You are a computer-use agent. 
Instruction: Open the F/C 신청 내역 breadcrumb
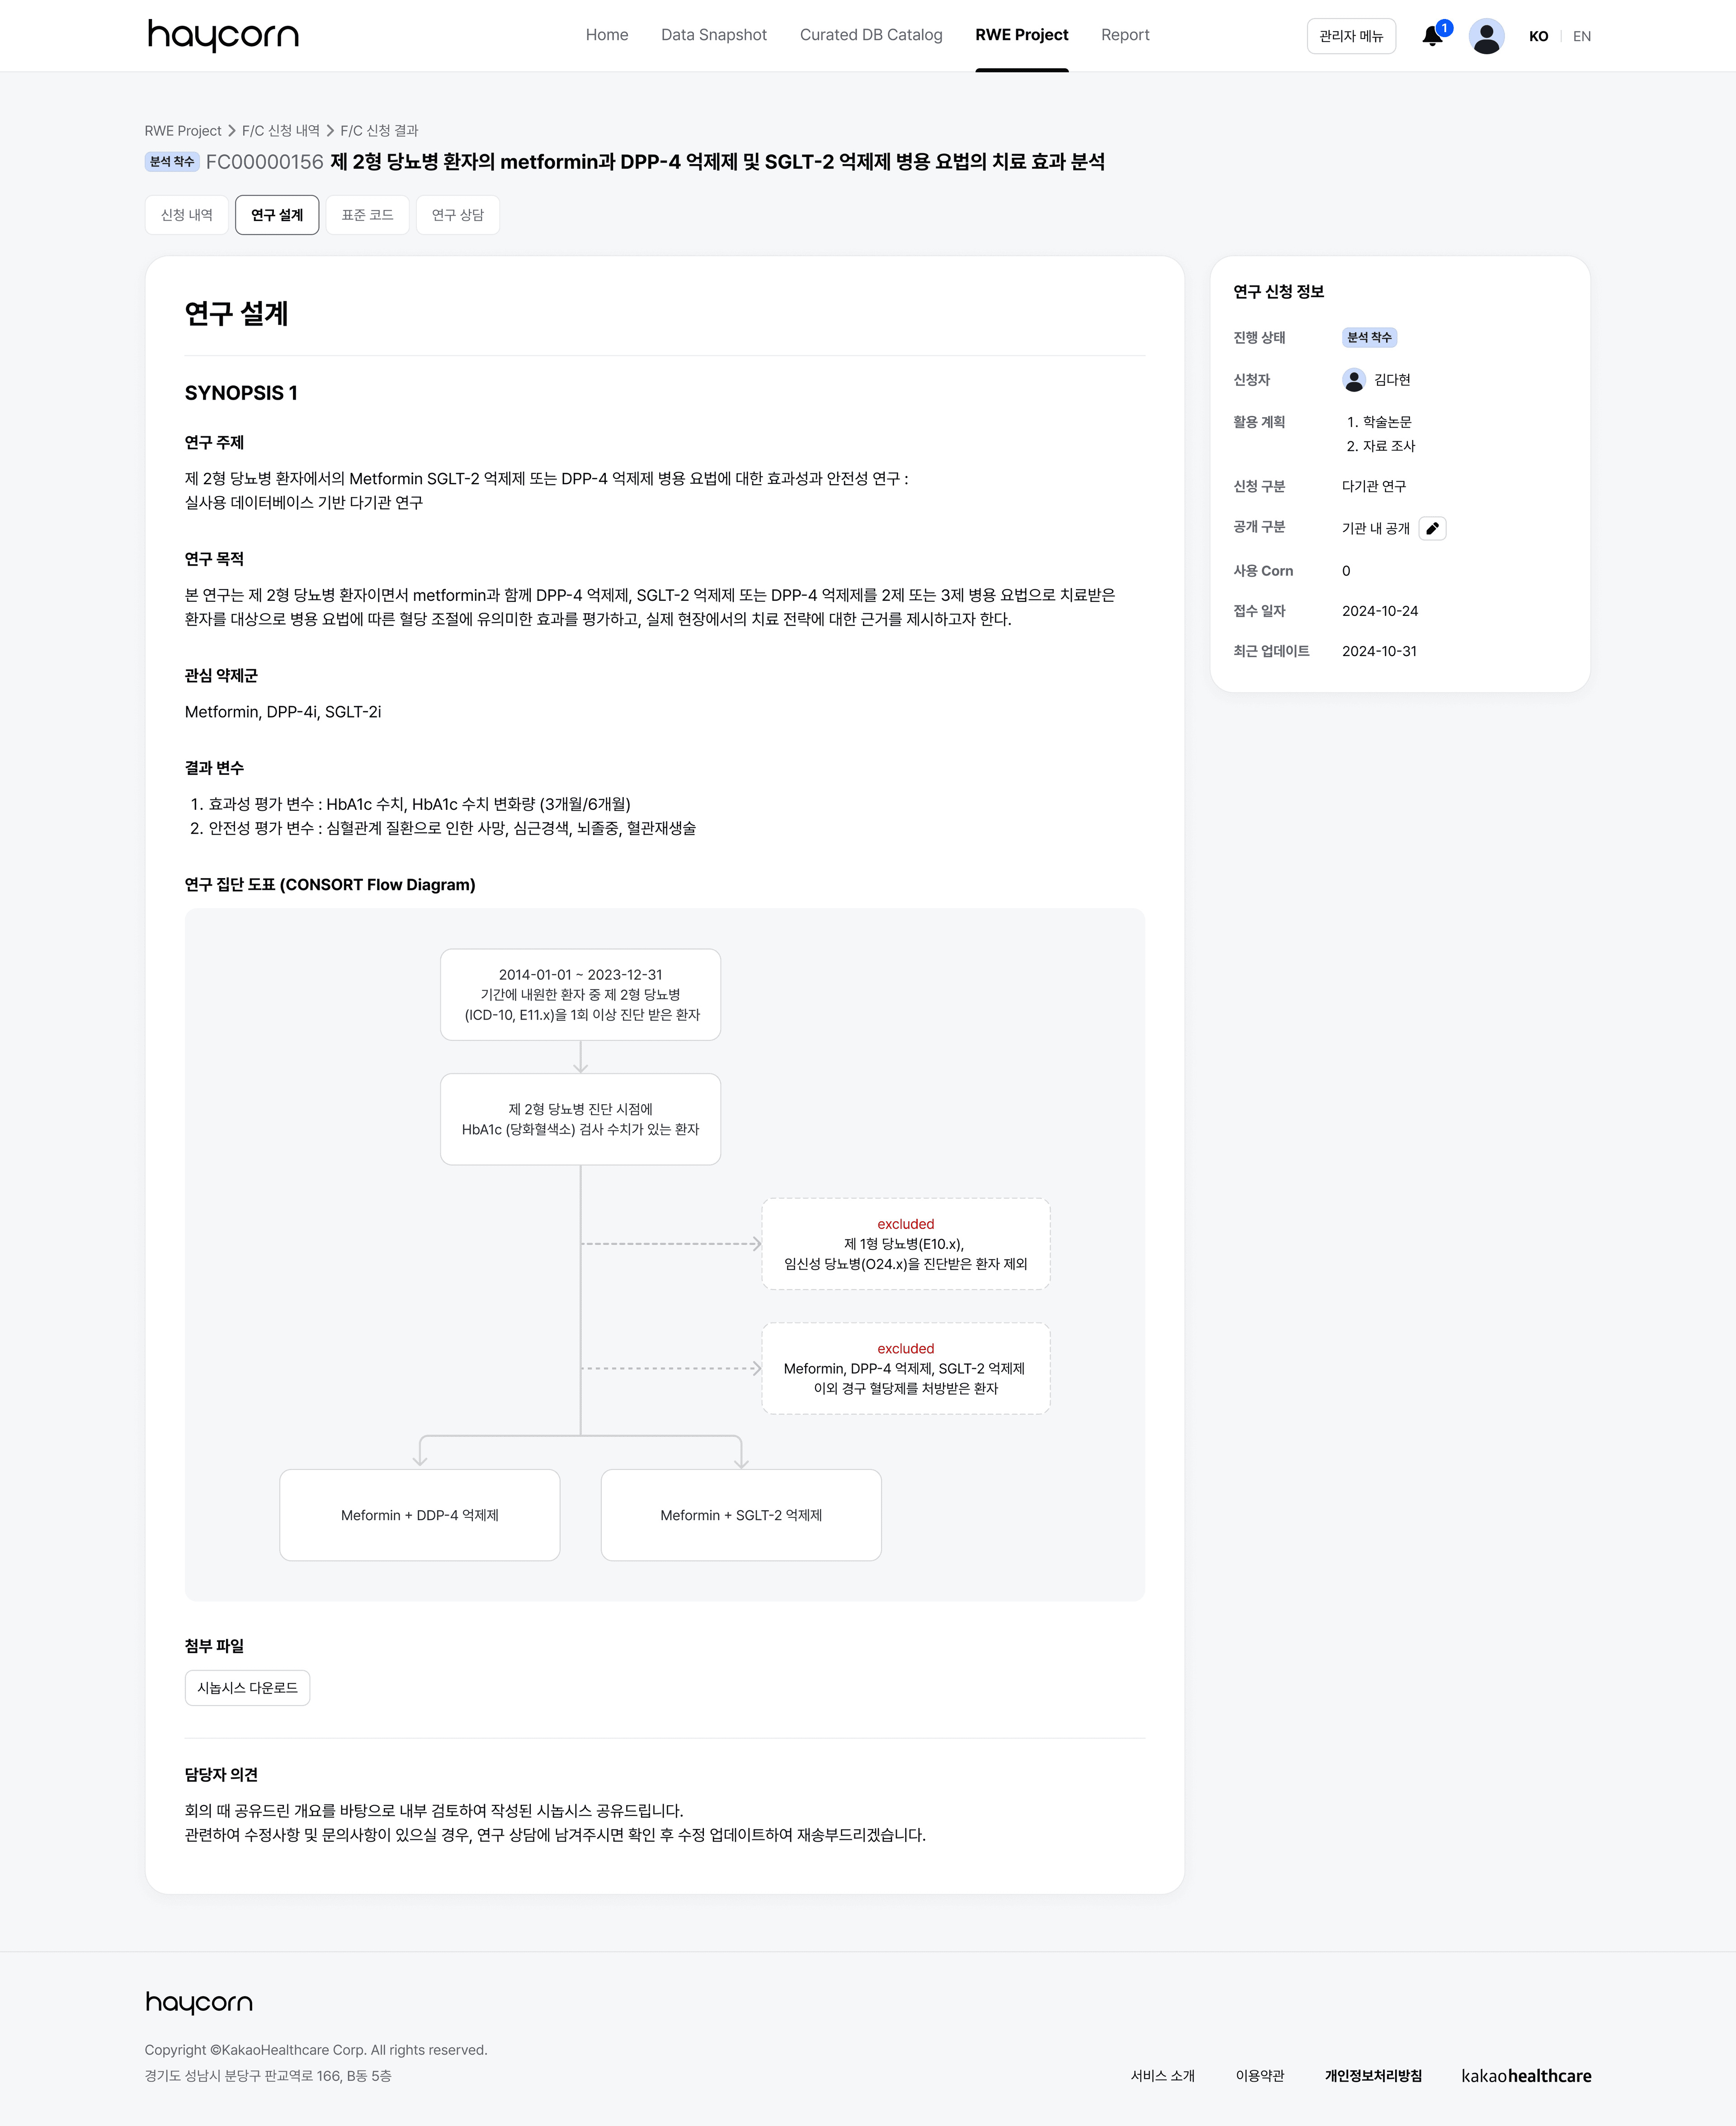pyautogui.click(x=280, y=131)
